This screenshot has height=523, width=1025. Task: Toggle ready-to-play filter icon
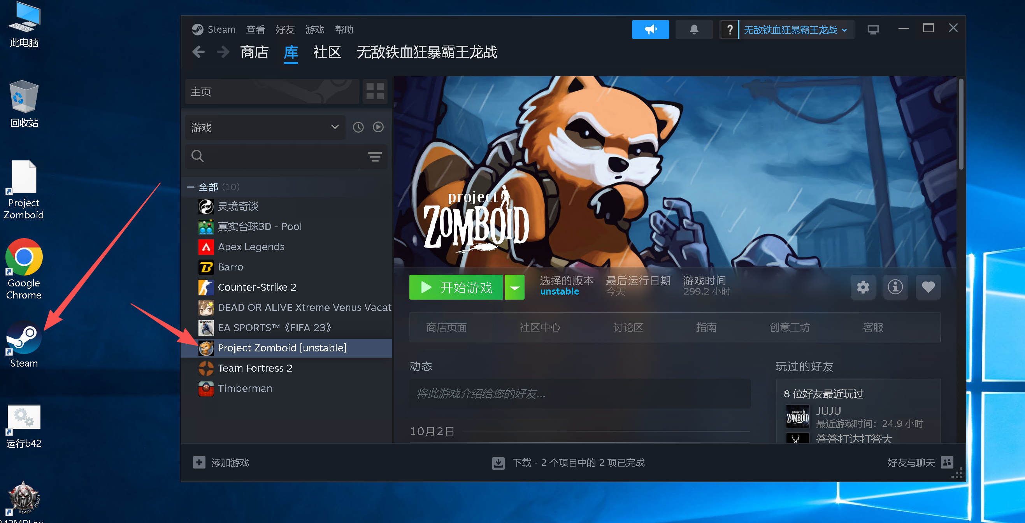pos(378,127)
